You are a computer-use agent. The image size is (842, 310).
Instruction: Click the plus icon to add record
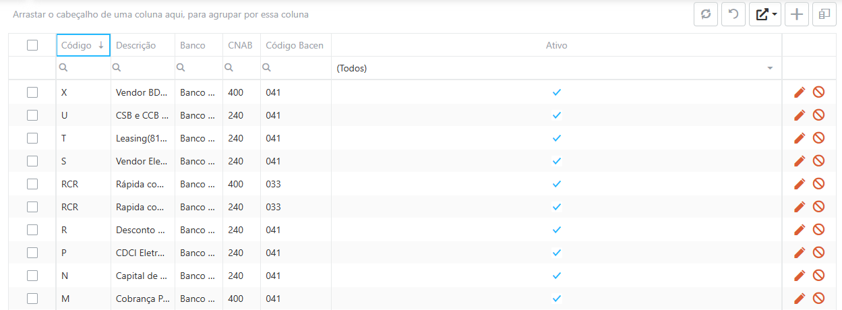[x=797, y=14]
